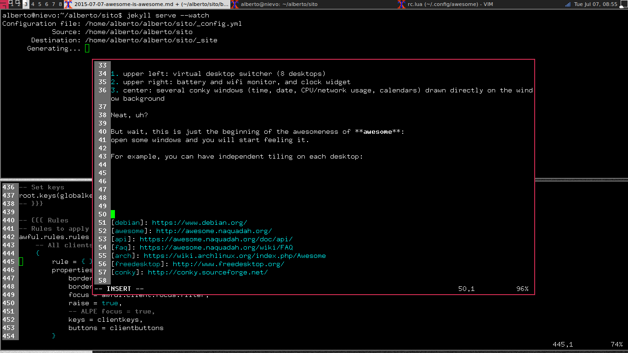Focus the alberto@nievo terminal window in tasklist

click(x=314, y=4)
